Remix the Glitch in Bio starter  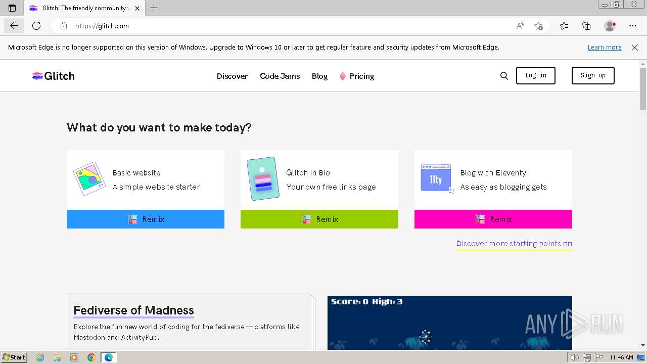[319, 219]
